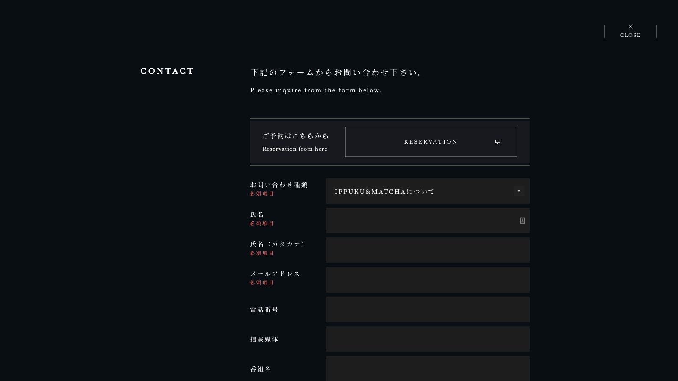Image resolution: width=678 pixels, height=381 pixels.
Task: Click the 'Reservation from here' text
Action: pyautogui.click(x=295, y=149)
